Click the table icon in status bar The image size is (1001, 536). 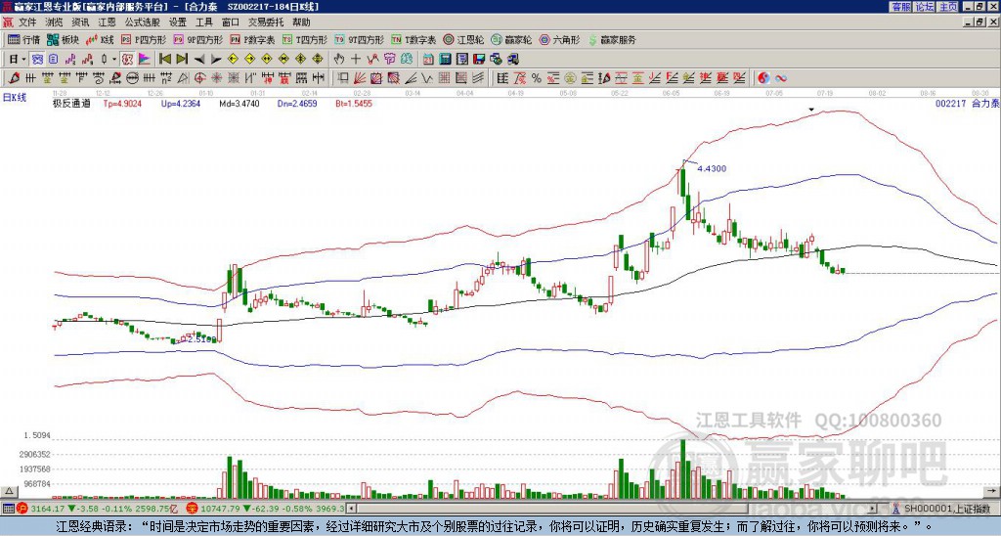8,509
